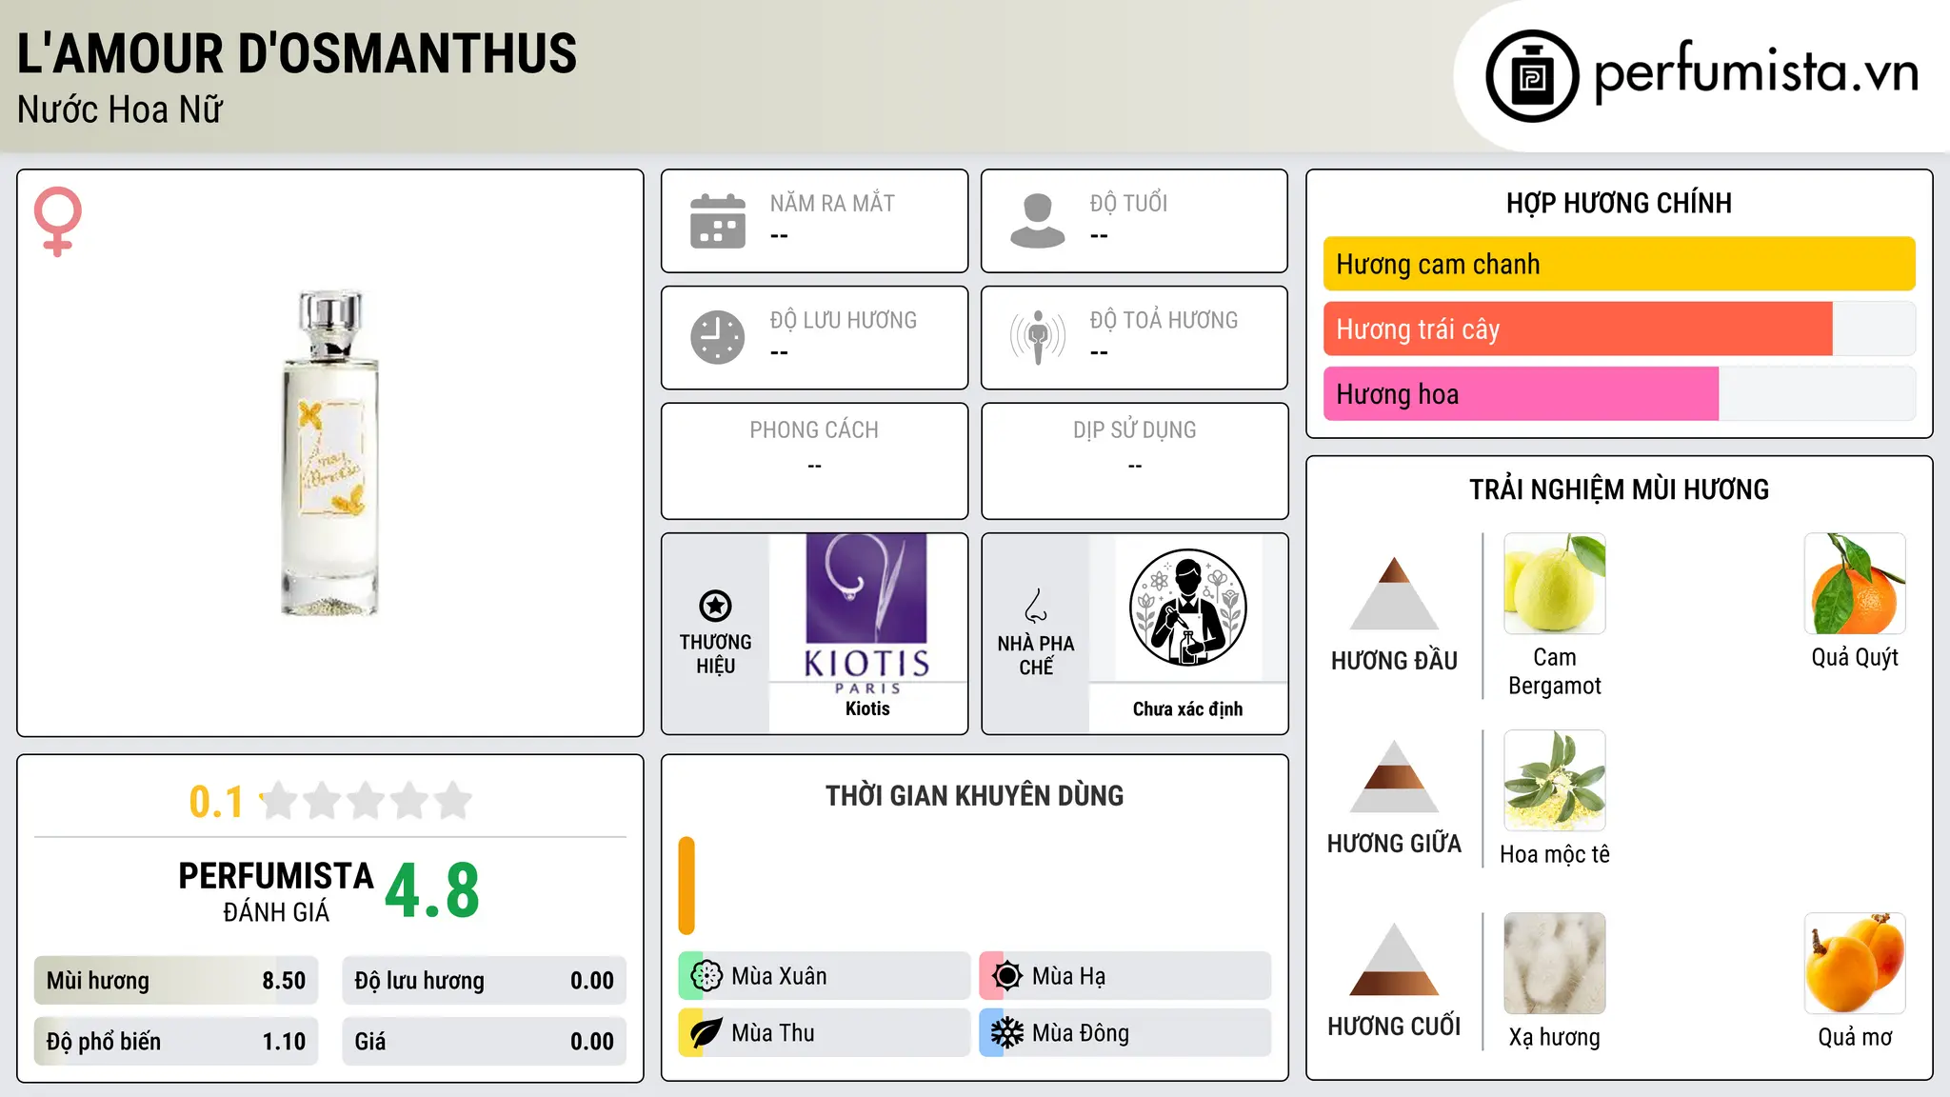Open the Hoa mộc tê note image
The image size is (1950, 1097).
[1555, 781]
